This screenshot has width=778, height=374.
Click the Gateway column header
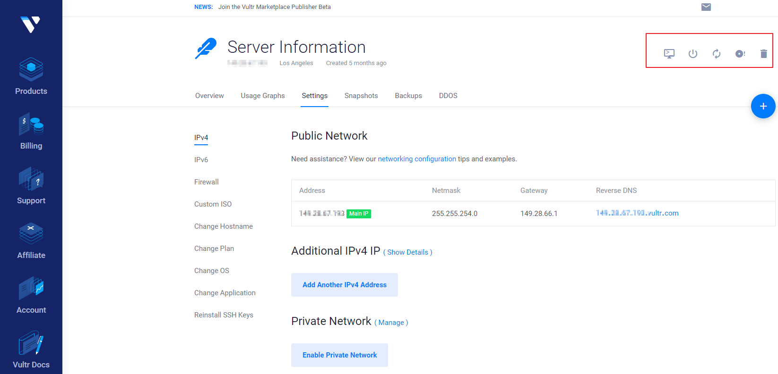[x=534, y=191]
